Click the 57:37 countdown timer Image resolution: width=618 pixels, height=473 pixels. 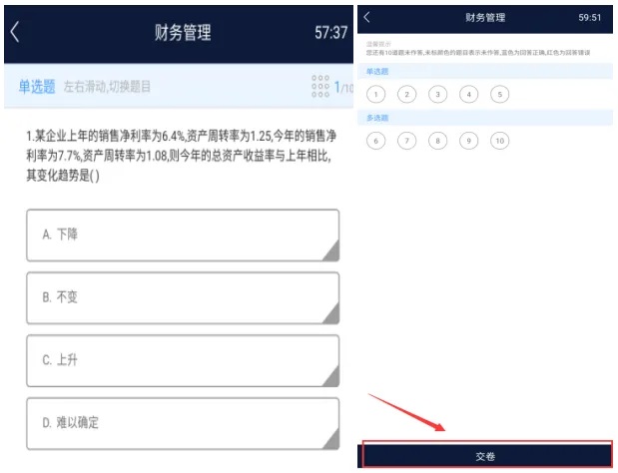click(331, 32)
